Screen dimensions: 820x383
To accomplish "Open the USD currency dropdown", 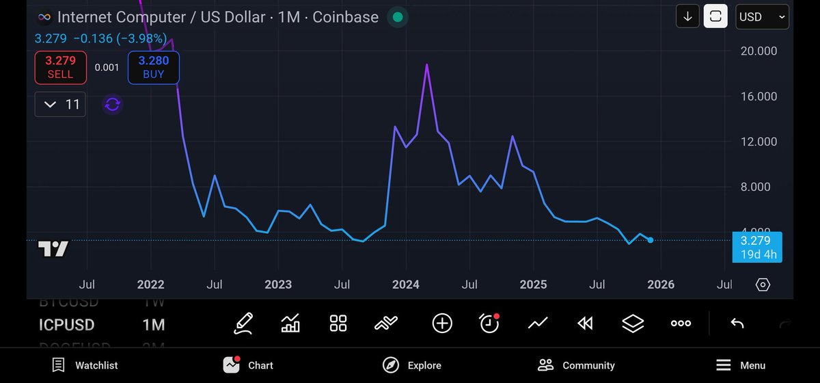I will pyautogui.click(x=762, y=17).
